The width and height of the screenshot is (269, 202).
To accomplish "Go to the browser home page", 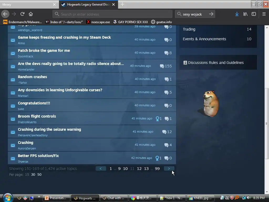I will pos(31,14).
